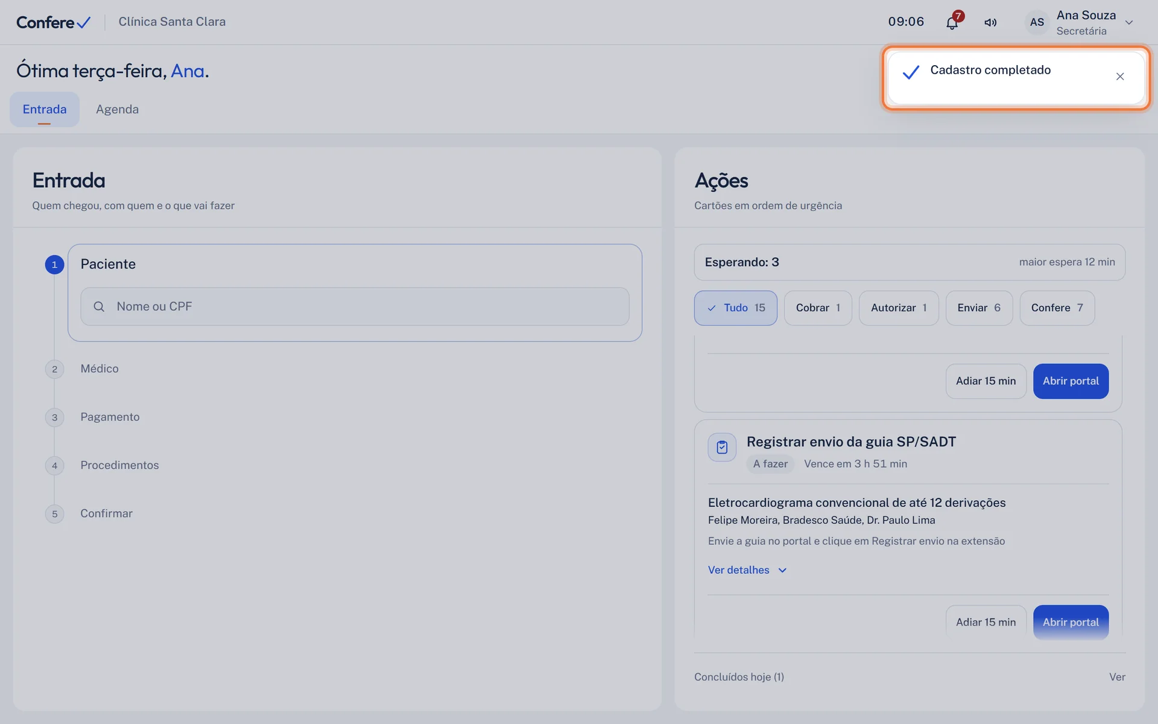Click the AS user avatar
1158x724 pixels.
pyautogui.click(x=1037, y=22)
